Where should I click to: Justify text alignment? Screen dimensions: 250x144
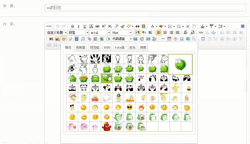[178, 33]
